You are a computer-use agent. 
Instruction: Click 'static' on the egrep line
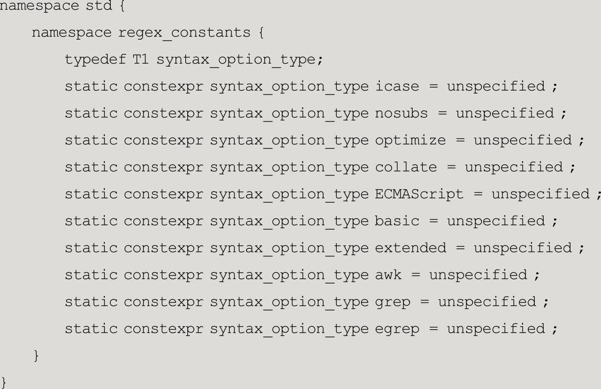[x=91, y=329]
